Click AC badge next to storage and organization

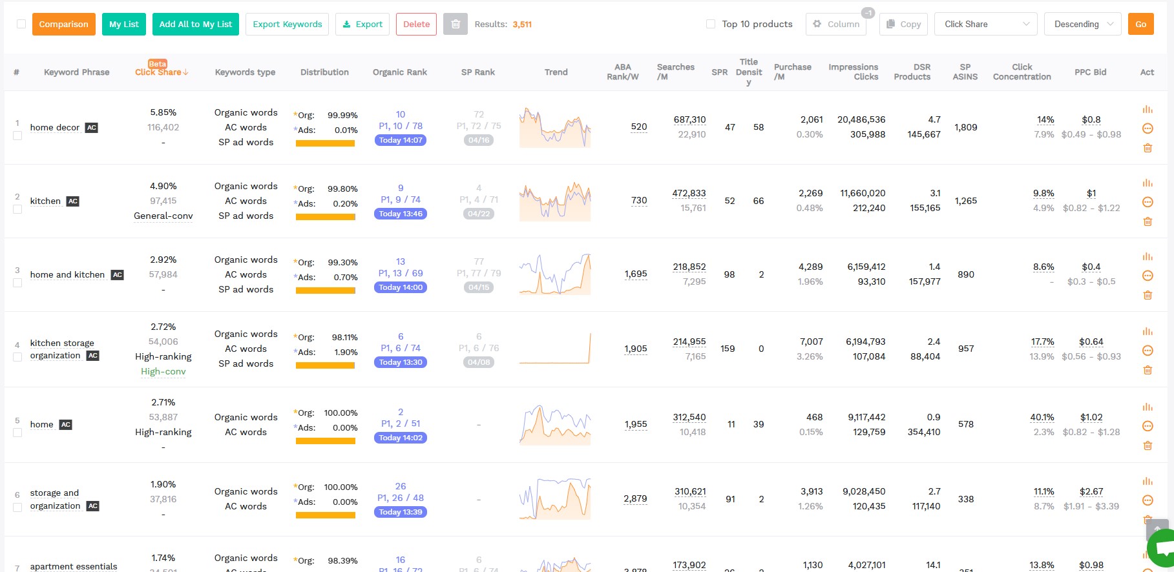(93, 506)
